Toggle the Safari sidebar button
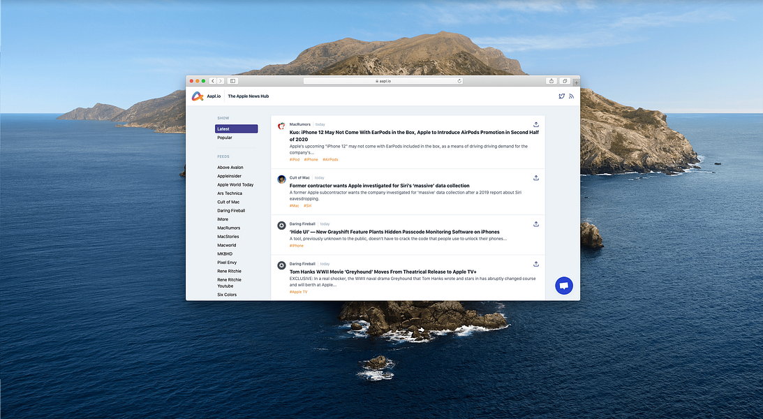This screenshot has width=763, height=419. point(232,81)
